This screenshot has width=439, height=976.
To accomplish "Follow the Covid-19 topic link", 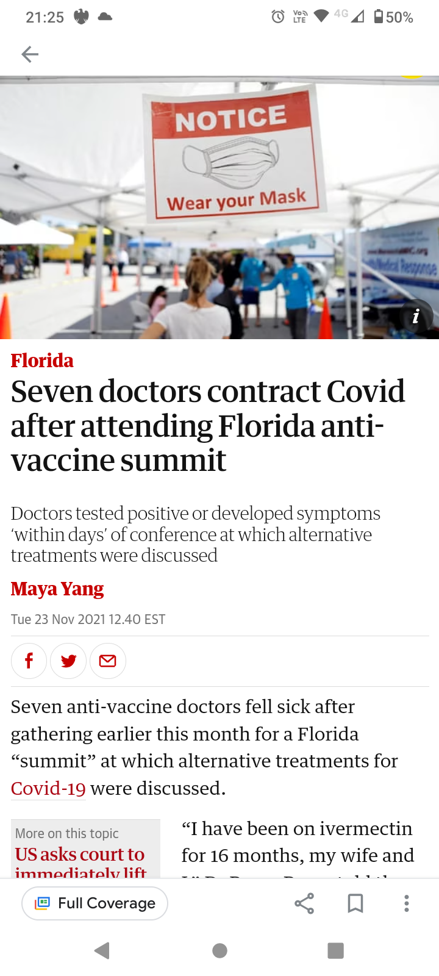I will 48,788.
